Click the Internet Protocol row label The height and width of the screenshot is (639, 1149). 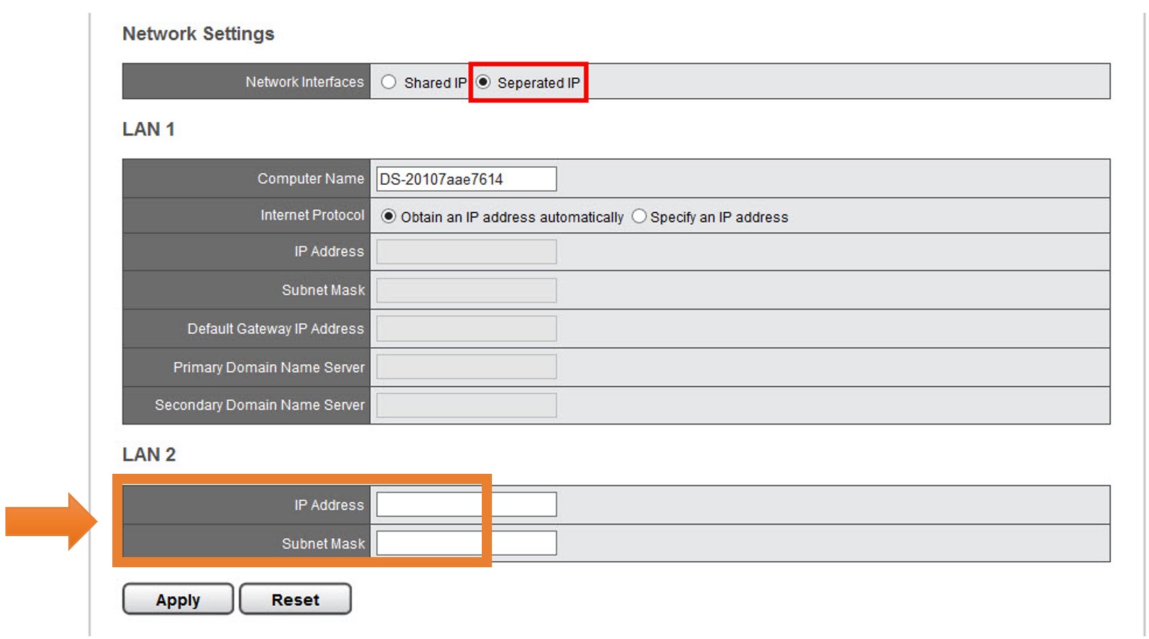click(312, 215)
